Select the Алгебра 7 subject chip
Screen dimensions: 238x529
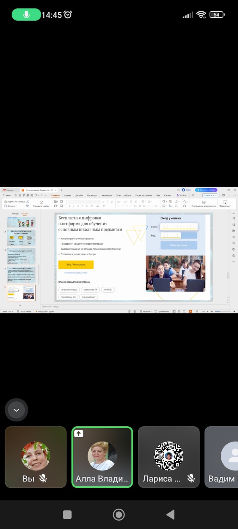(x=108, y=290)
